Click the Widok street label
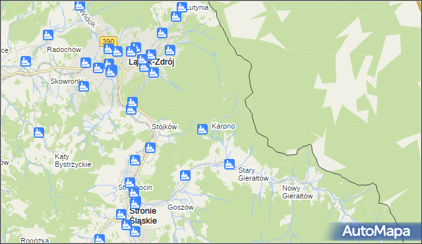Image resolution: width=422 pixels, height=244 pixels. pos(88,19)
